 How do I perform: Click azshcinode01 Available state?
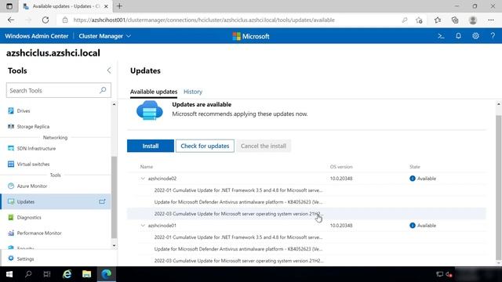[423, 226]
